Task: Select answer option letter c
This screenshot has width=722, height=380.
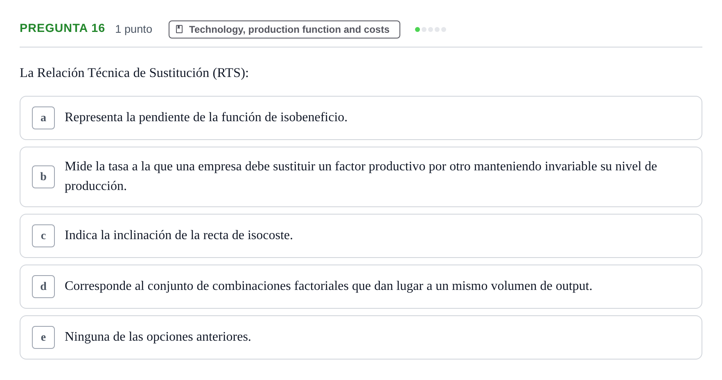Action: click(43, 236)
